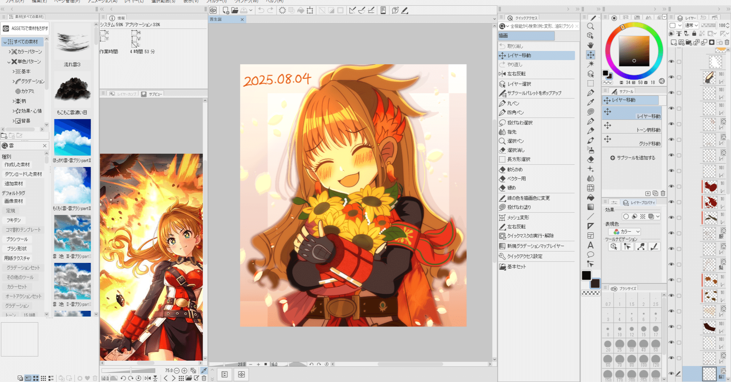Click the black main color swatch

586,275
